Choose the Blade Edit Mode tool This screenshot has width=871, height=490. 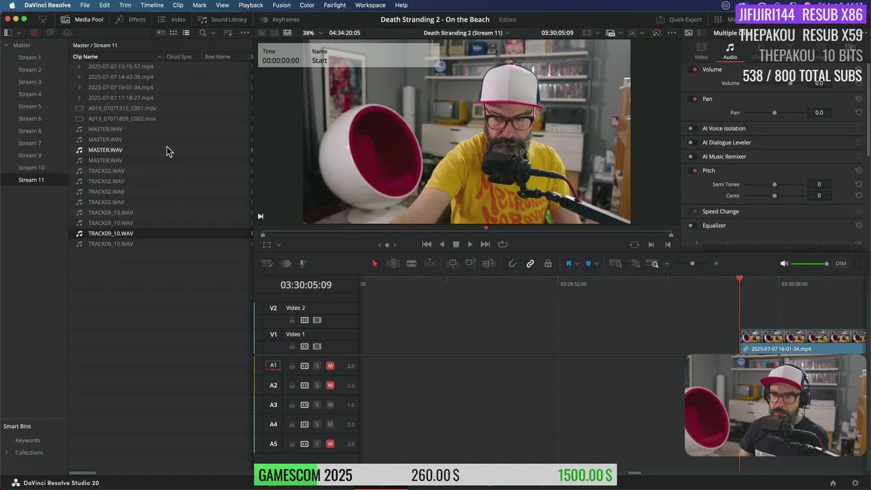[x=411, y=263]
